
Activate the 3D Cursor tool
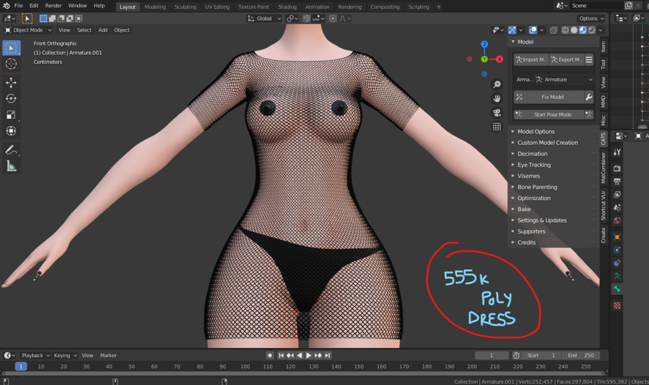[x=11, y=64]
